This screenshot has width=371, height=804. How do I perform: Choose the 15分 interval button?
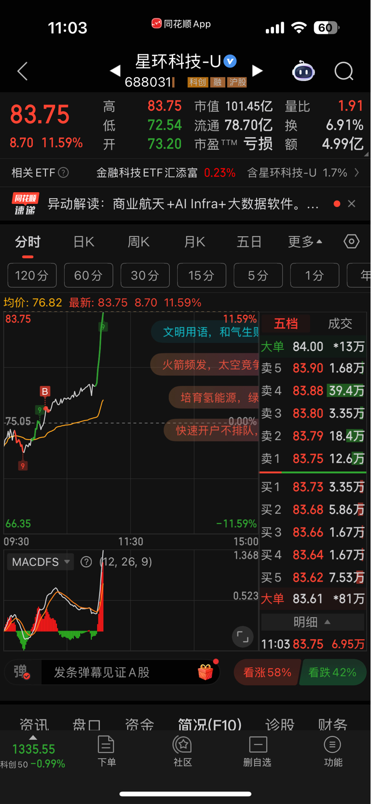[201, 275]
